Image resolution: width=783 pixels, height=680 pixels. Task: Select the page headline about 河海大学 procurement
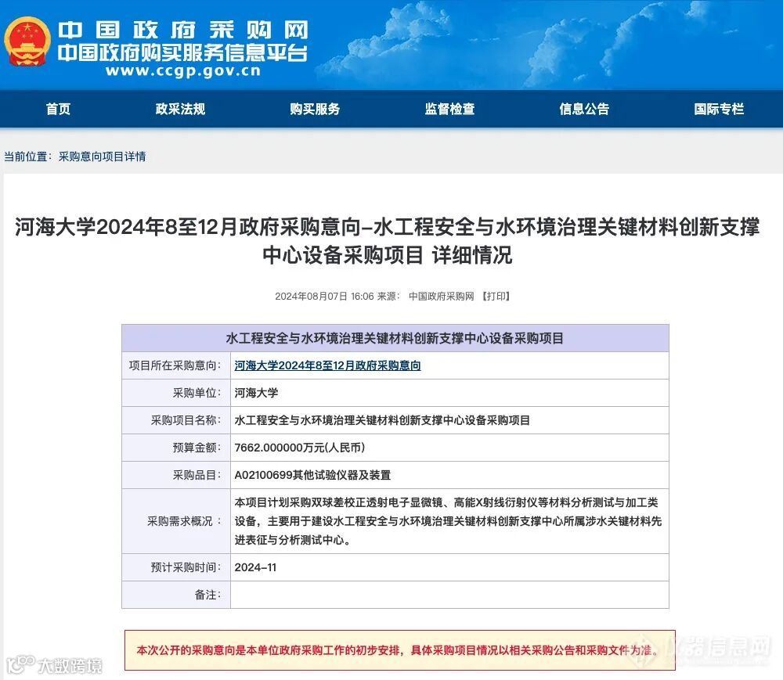click(x=388, y=241)
